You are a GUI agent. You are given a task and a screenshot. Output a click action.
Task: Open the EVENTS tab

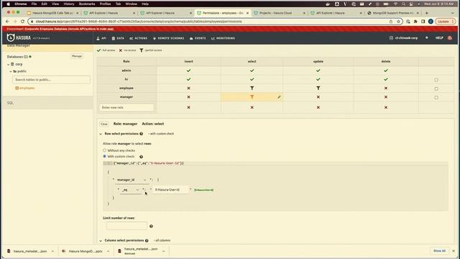point(198,38)
